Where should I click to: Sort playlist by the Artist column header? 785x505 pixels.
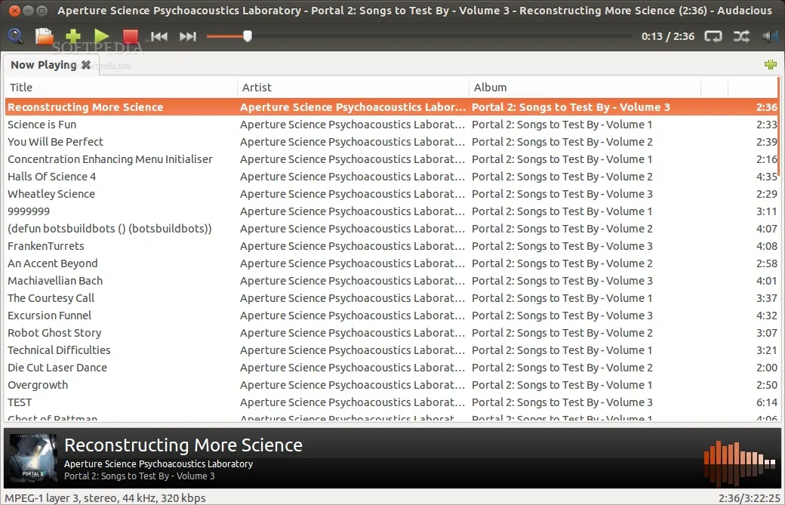pyautogui.click(x=352, y=88)
